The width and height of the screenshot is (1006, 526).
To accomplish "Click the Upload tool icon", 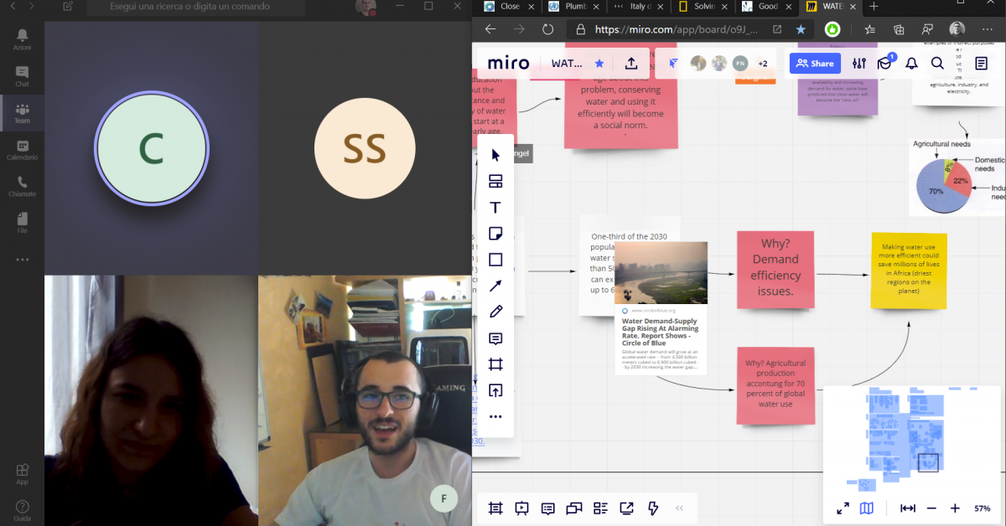I will tap(495, 390).
